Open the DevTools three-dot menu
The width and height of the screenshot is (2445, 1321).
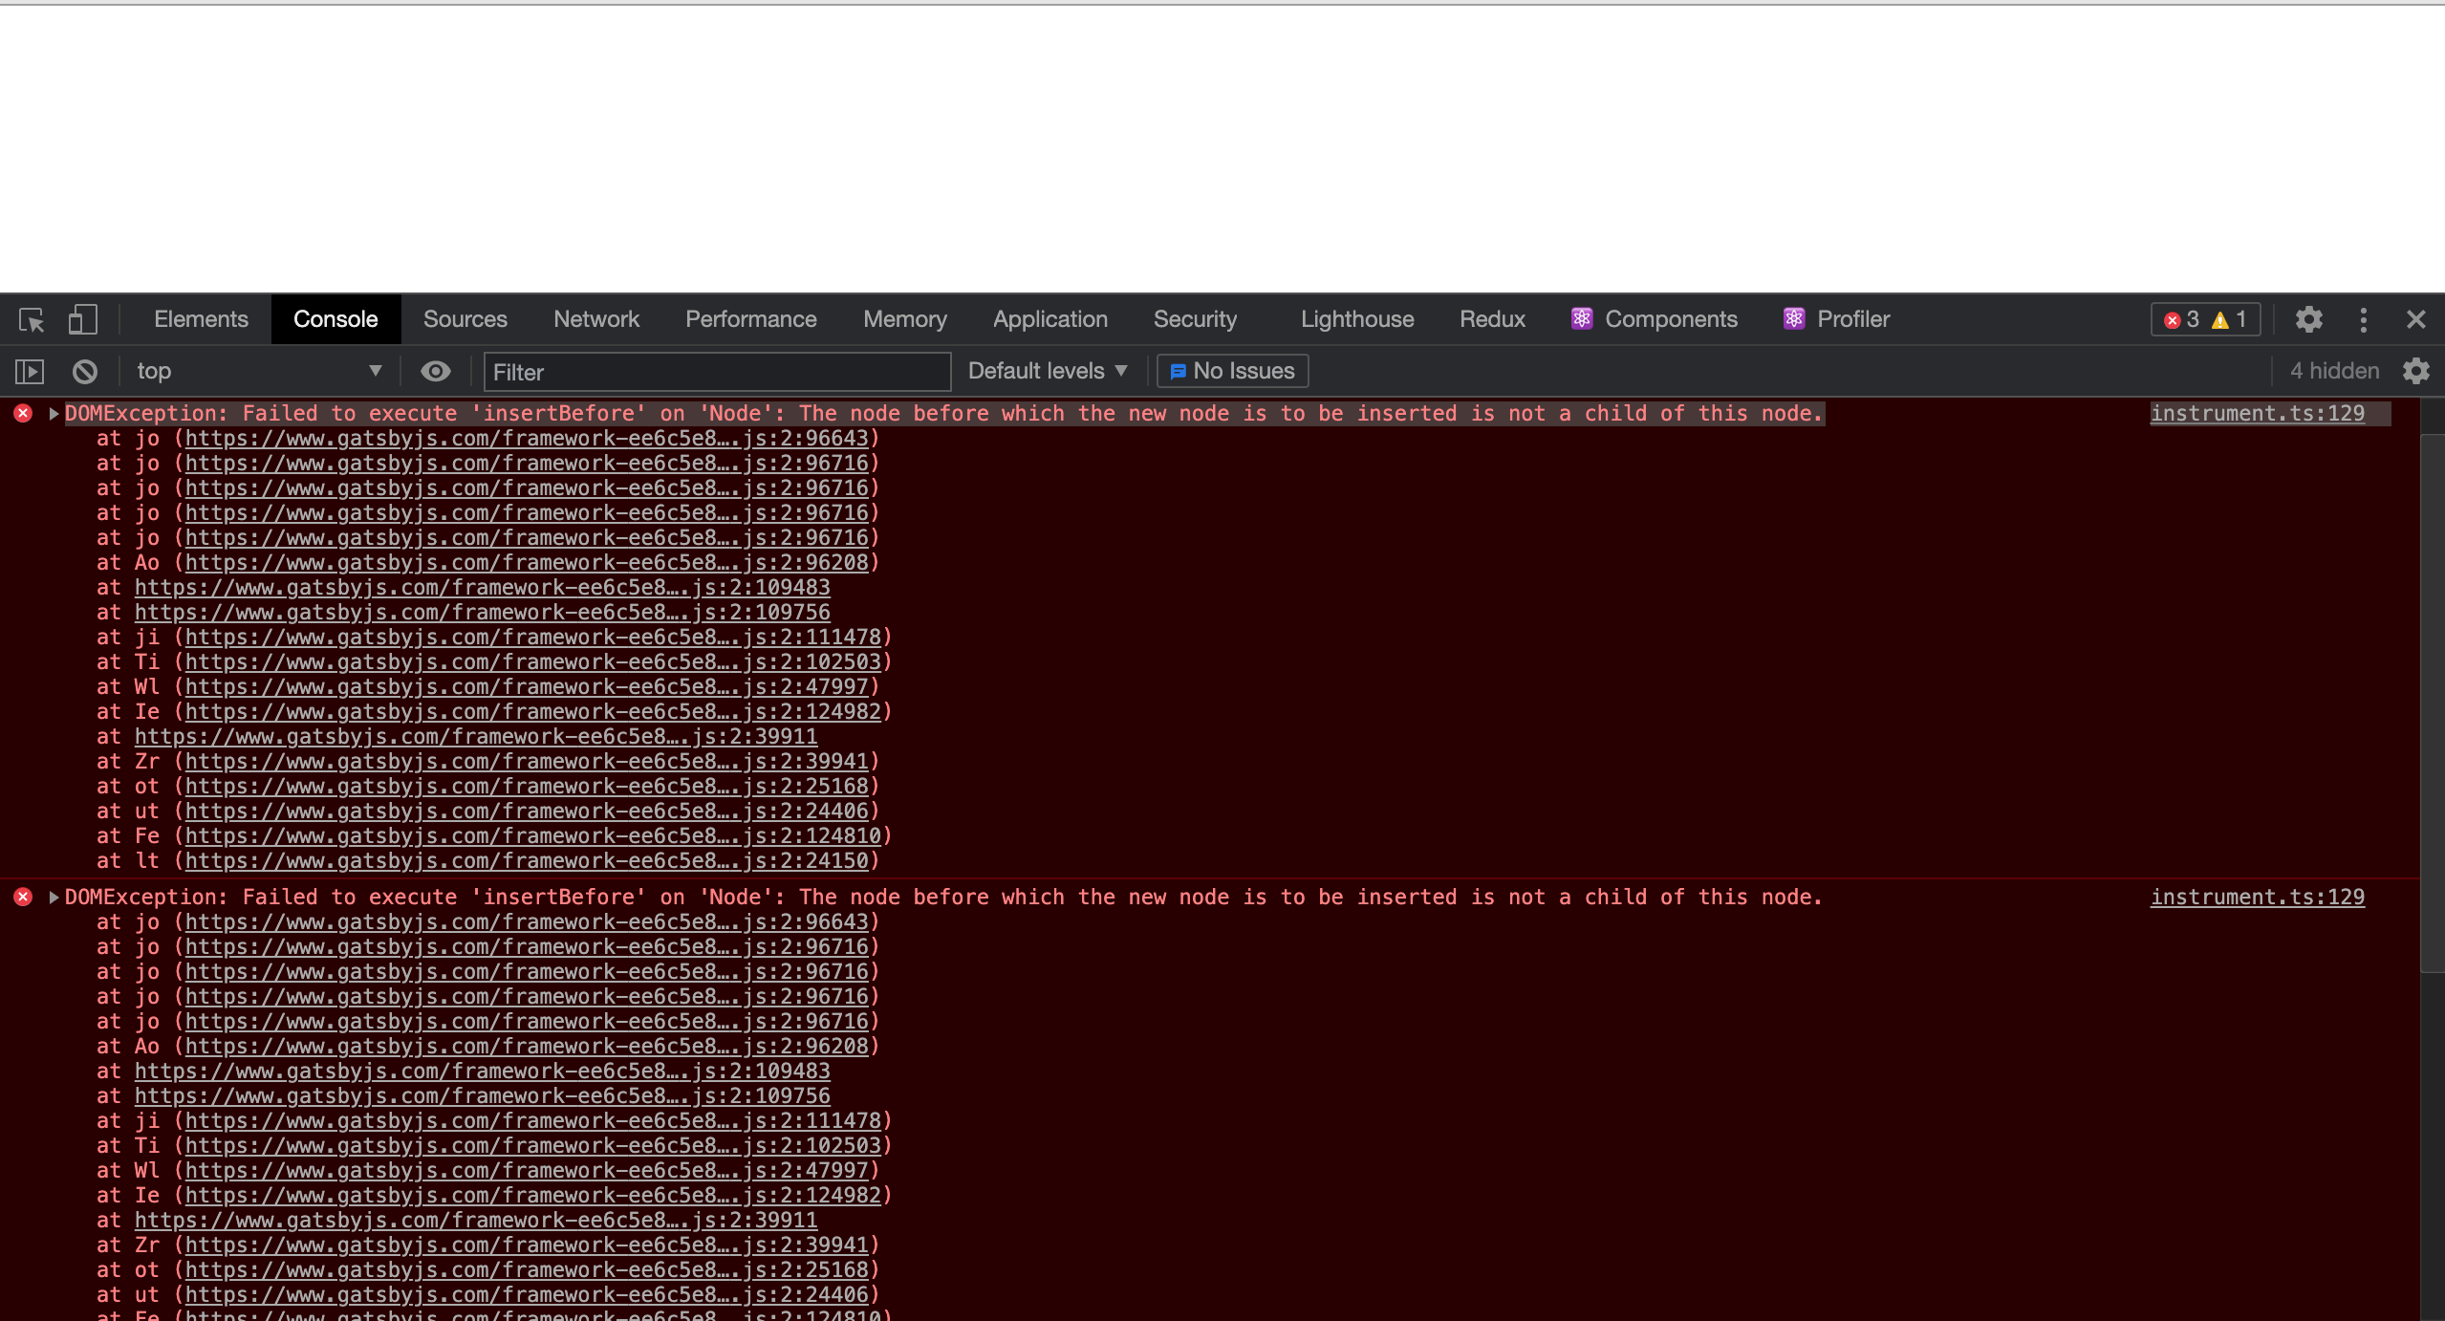coord(2364,319)
